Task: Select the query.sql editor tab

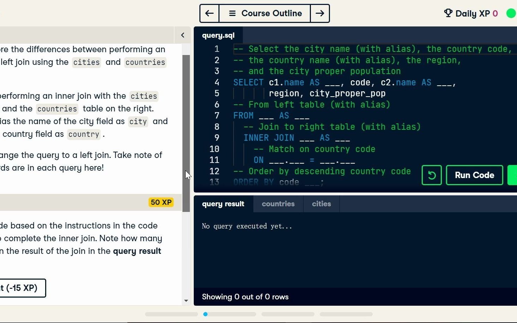Action: tap(218, 35)
